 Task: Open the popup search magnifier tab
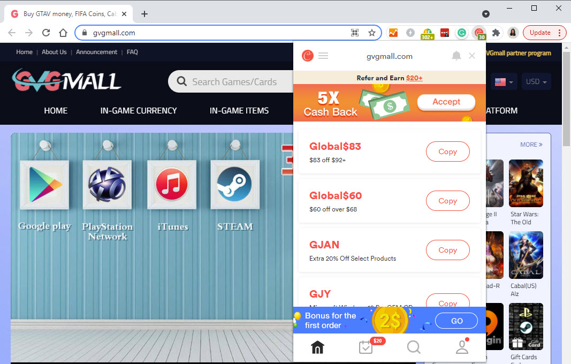pos(414,347)
